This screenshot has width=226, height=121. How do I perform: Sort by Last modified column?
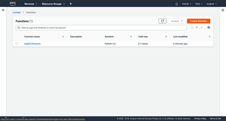click(x=180, y=37)
